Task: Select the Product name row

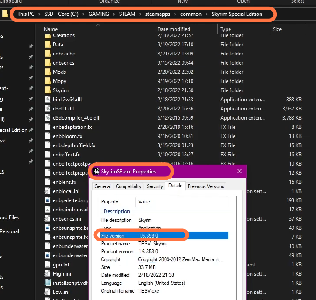Action: point(164,244)
